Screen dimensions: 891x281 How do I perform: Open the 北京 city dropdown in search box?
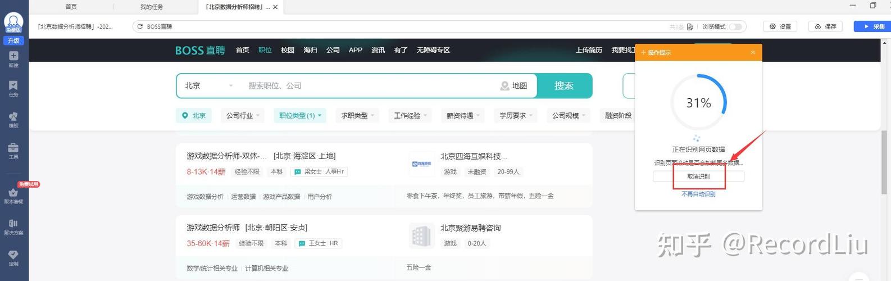pos(208,85)
